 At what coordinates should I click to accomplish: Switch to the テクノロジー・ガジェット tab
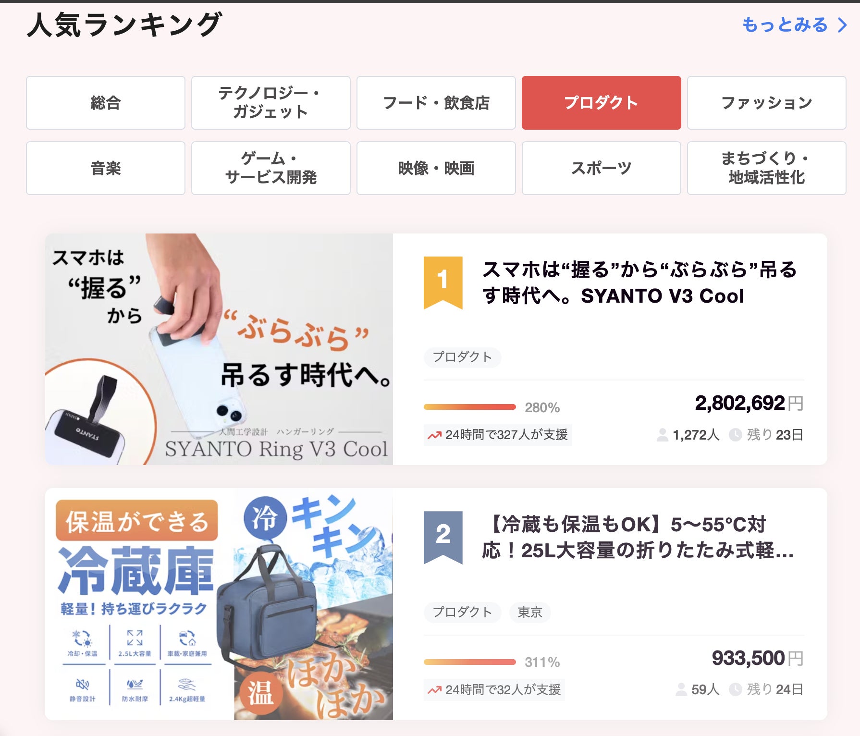click(270, 103)
